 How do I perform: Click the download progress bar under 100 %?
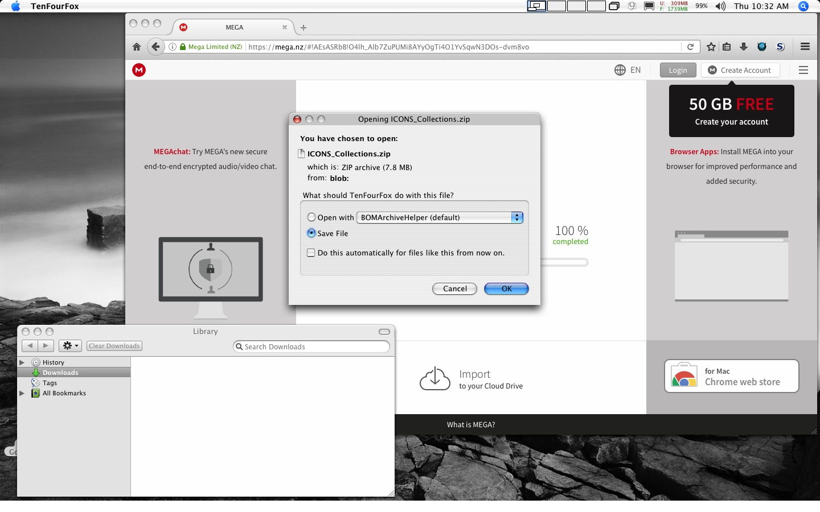click(x=564, y=262)
